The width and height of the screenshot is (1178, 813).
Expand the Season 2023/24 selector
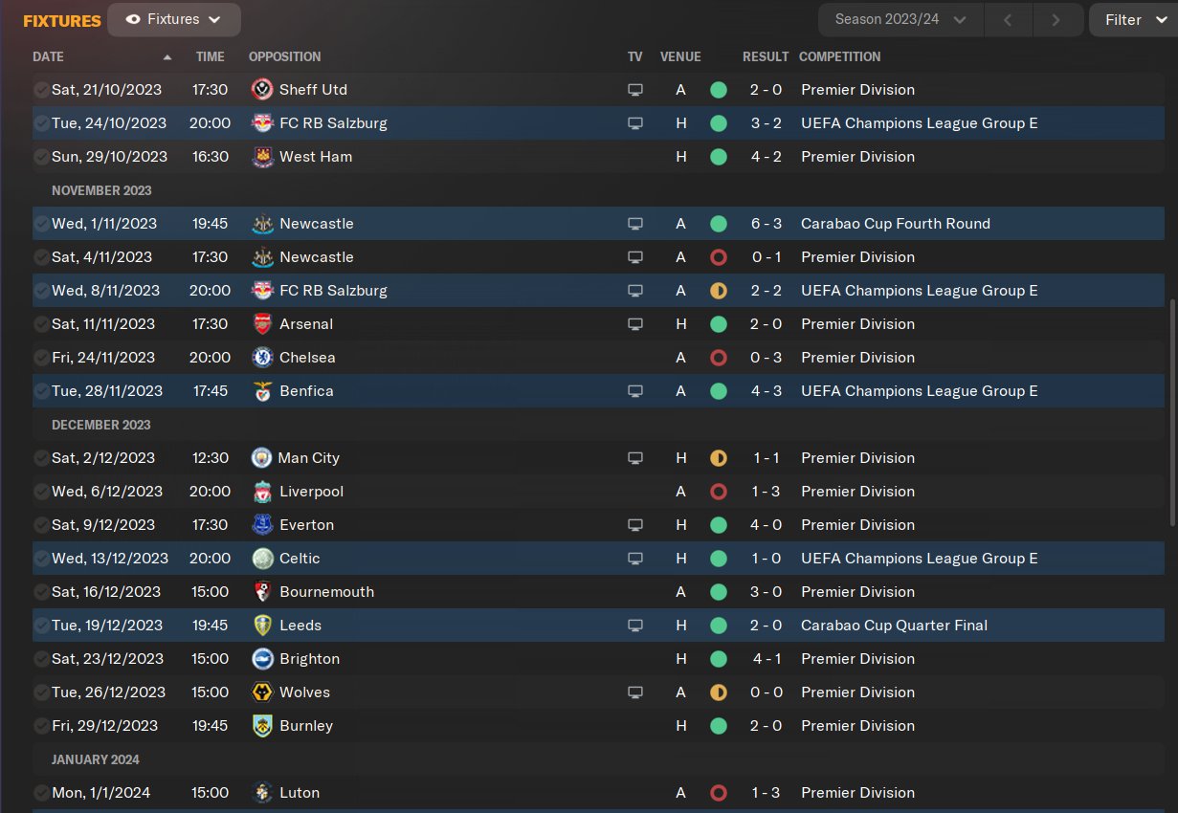tap(900, 19)
